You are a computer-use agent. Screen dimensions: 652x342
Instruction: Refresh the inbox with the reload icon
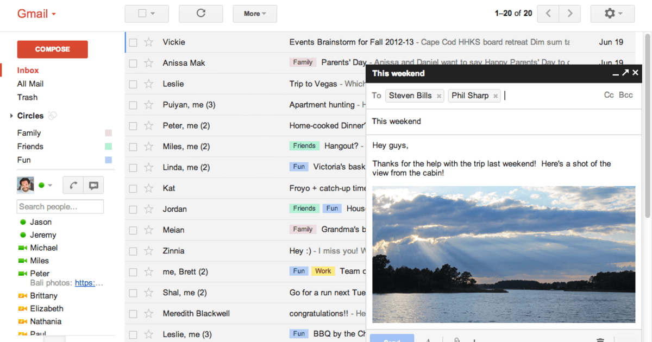(x=200, y=14)
